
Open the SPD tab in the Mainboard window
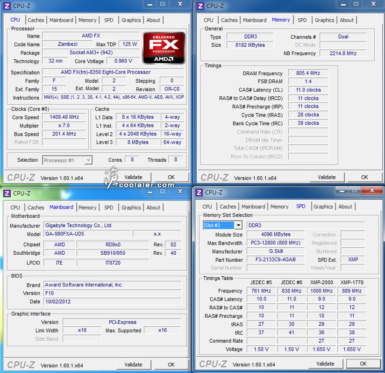coord(109,208)
